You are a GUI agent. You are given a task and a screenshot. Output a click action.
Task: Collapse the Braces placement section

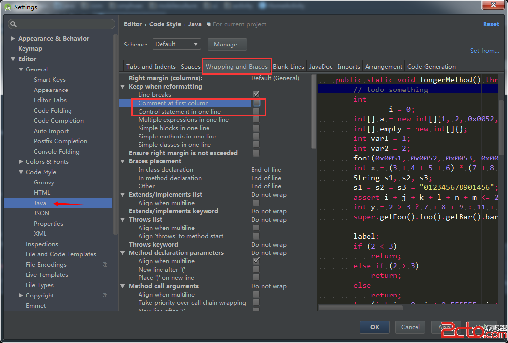coord(123,161)
